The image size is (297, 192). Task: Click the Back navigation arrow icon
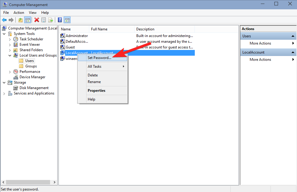[x=4, y=20]
